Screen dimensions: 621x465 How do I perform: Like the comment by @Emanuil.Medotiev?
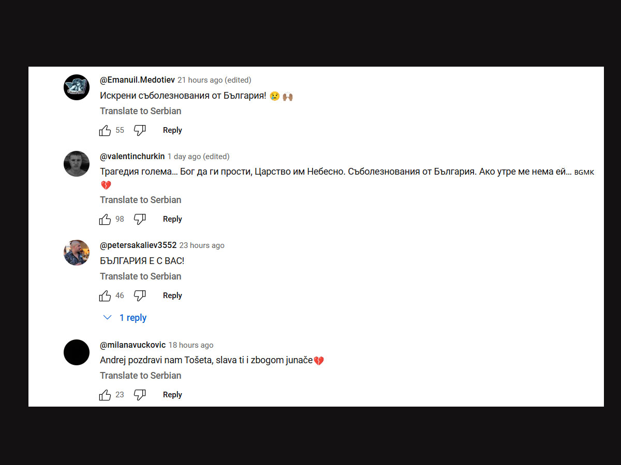coord(105,130)
